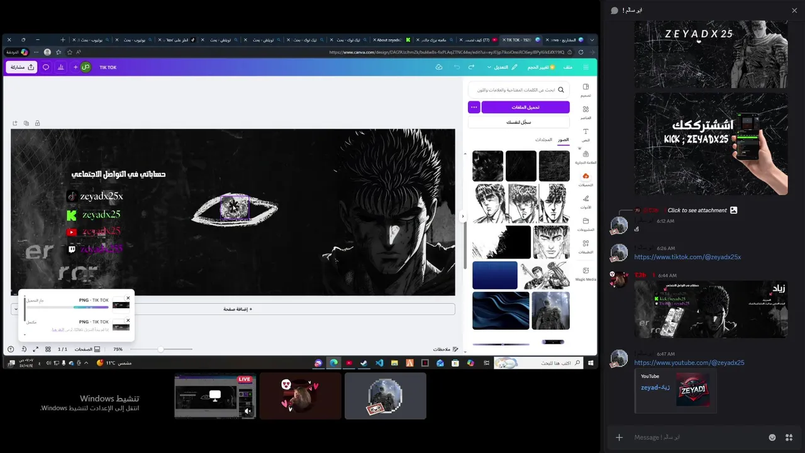
Task: Toggle grid view of pages
Action: [48, 349]
